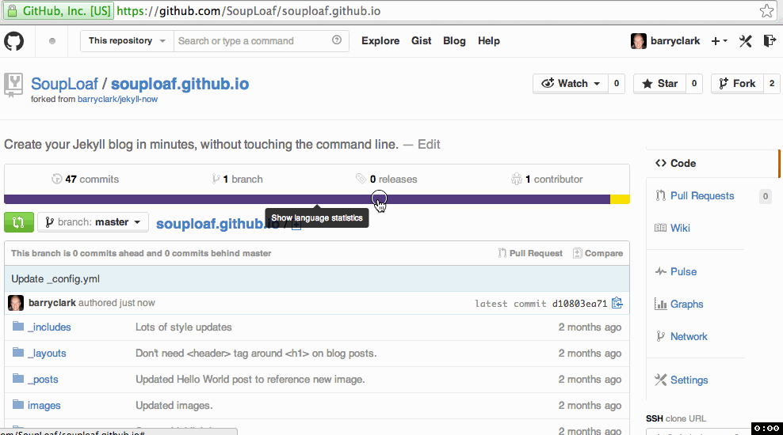This screenshot has height=435, width=783.
Task: Copy the latest commit SHA to clipboard
Action: click(617, 303)
